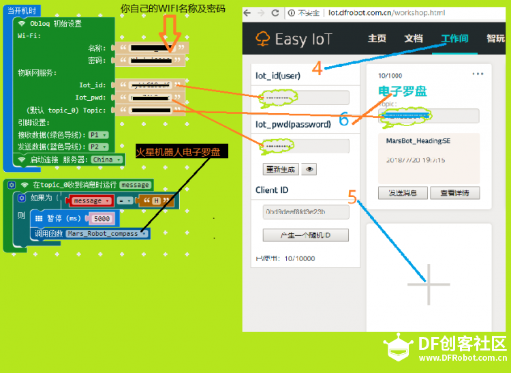Click the Wi-Fi 名称 string field
Viewport: 511px width, 373px height.
point(152,48)
